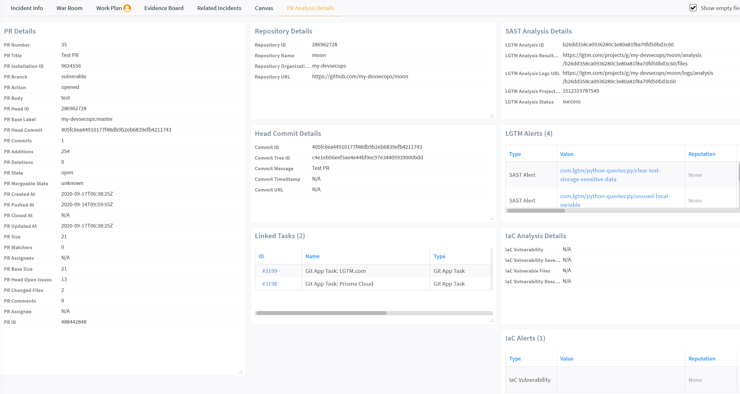
Task: Grab the PR Details panel resize handle
Action: (241, 372)
